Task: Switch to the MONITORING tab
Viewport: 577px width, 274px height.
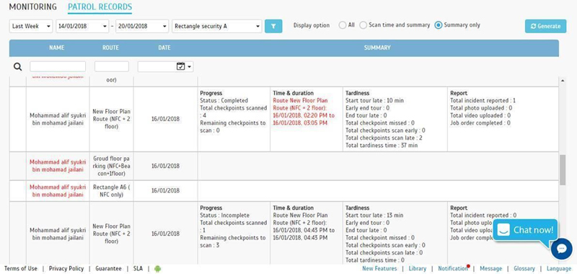Action: (x=32, y=6)
